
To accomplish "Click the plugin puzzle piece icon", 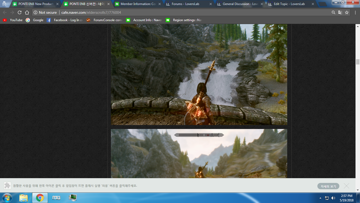I will [7, 186].
